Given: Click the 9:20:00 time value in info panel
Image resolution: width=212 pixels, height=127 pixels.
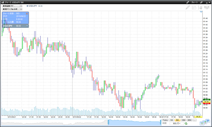Looking at the screenshot, I should click(19, 19).
